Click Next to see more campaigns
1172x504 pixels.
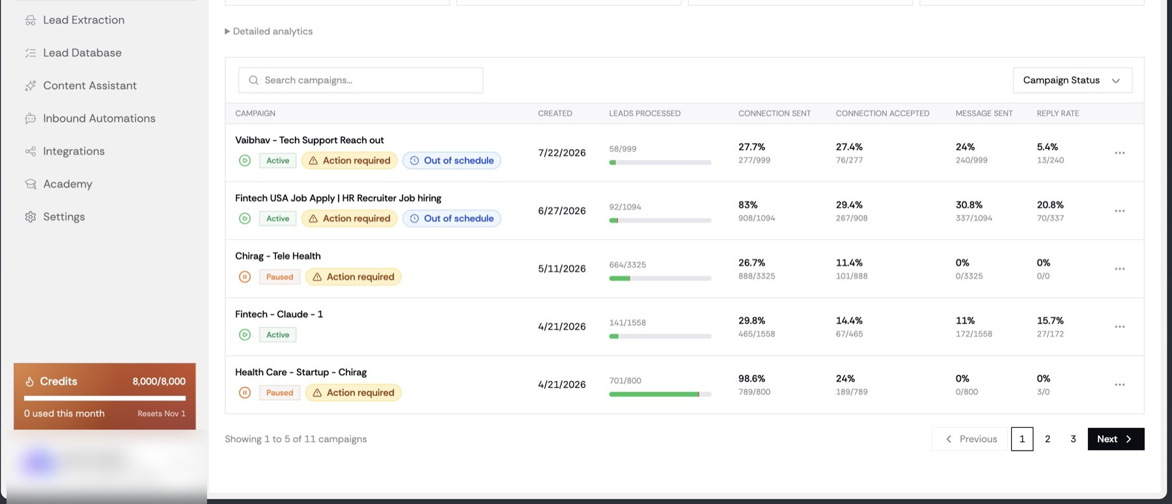pyautogui.click(x=1116, y=439)
